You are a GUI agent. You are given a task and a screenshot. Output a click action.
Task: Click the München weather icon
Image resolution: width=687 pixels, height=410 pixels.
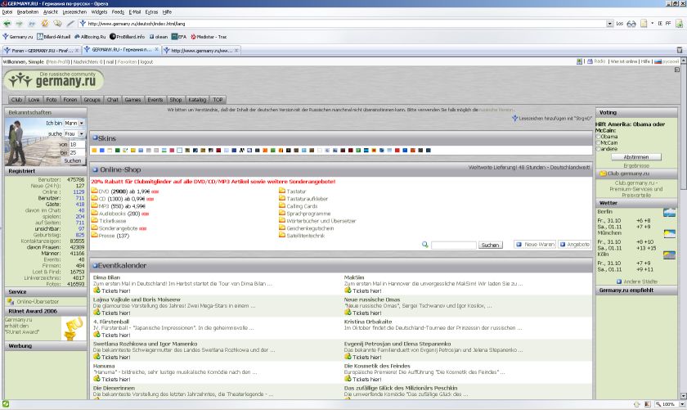(x=670, y=234)
